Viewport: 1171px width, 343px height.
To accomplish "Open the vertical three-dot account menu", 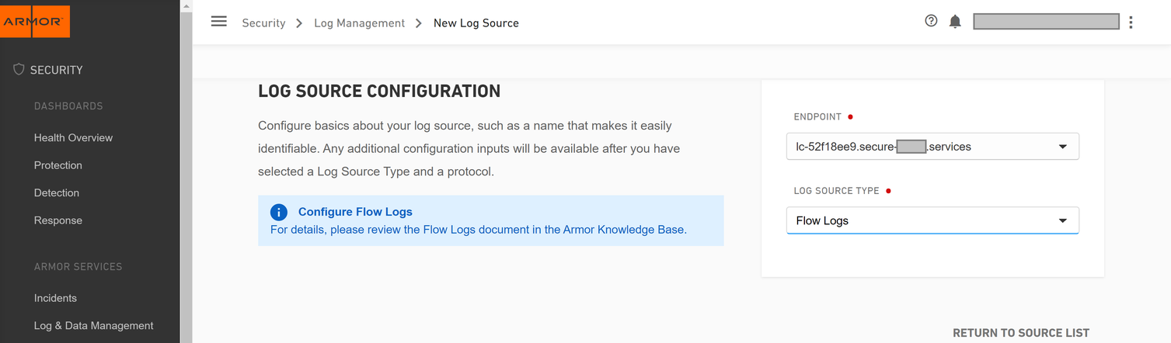I will tap(1131, 23).
